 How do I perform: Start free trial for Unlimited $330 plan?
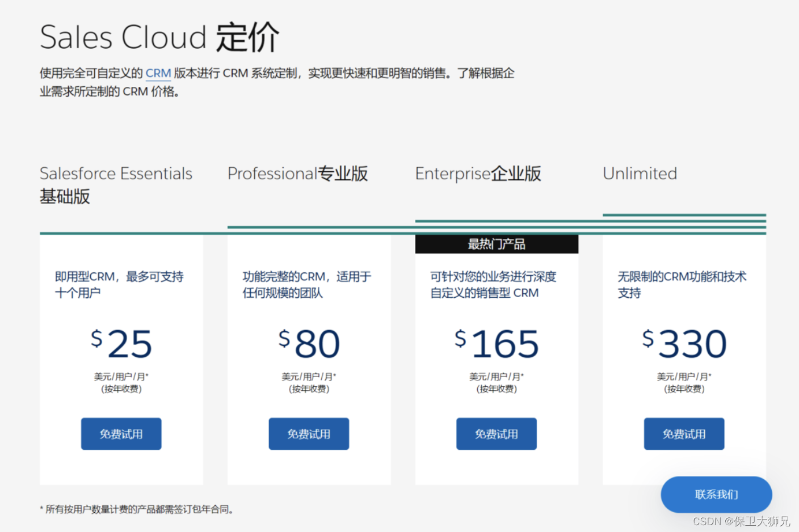[684, 434]
